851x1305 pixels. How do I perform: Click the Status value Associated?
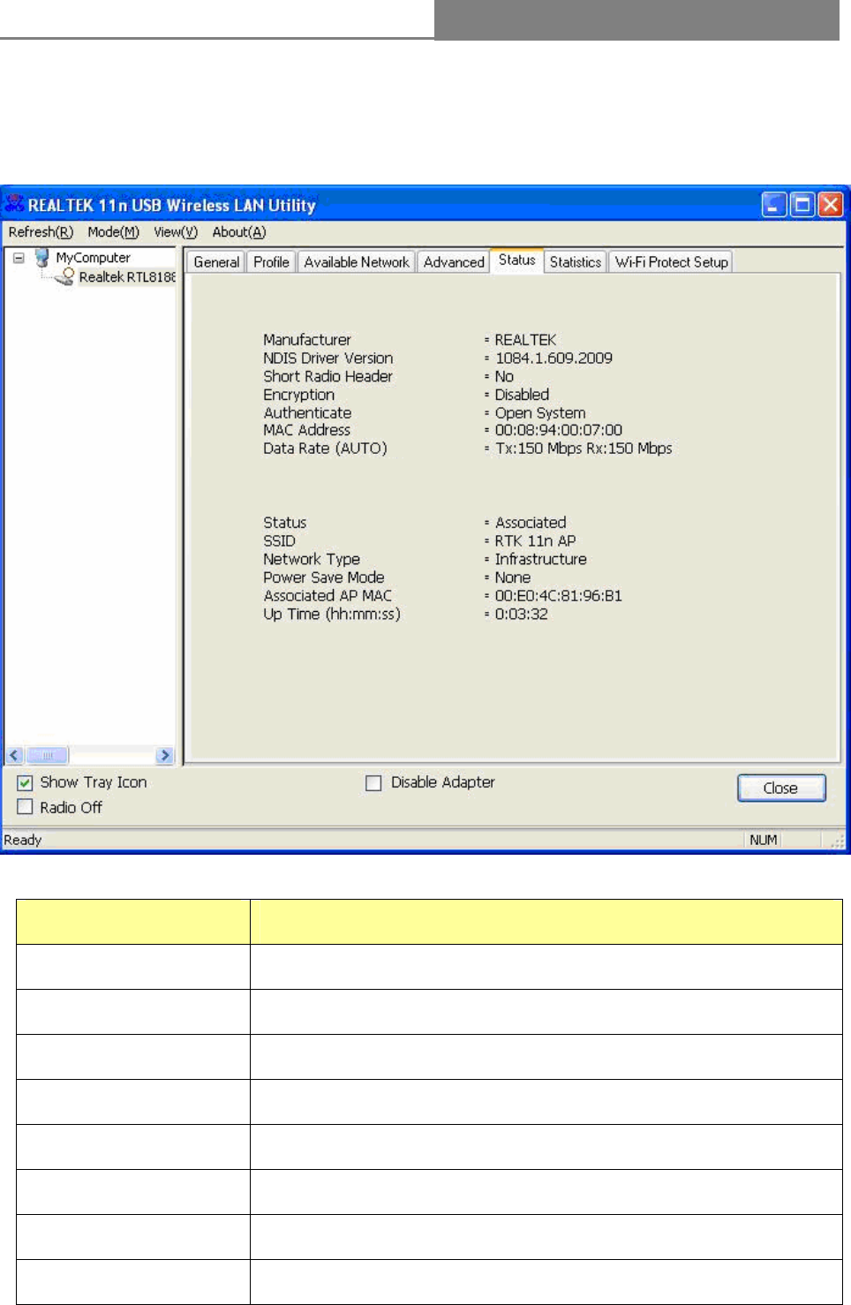tap(531, 523)
